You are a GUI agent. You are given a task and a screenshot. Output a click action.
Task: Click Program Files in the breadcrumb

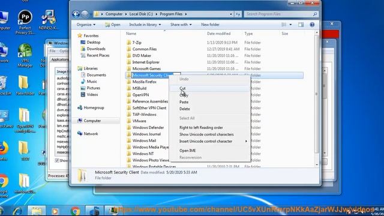[171, 14]
